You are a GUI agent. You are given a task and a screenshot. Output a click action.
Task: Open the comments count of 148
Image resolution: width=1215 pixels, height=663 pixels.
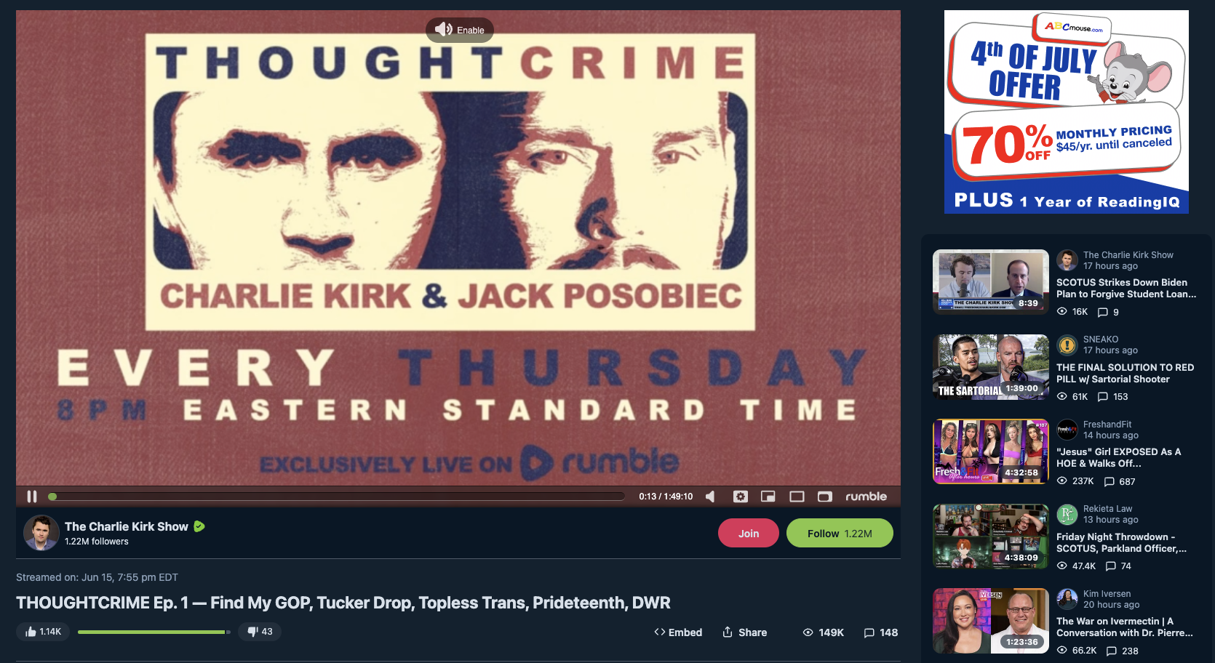881,632
